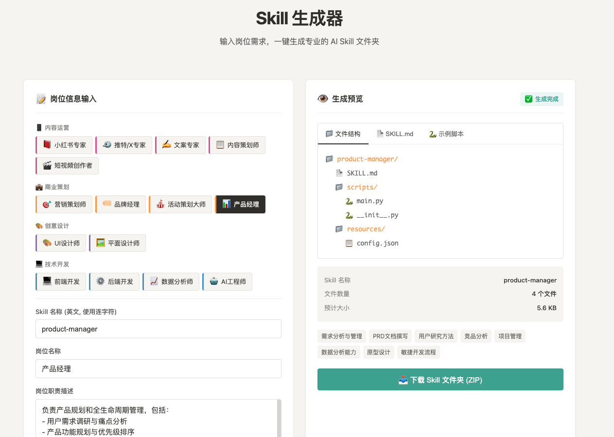Collapse the scripts/ folder in tree
614x437 pixels.
point(362,187)
